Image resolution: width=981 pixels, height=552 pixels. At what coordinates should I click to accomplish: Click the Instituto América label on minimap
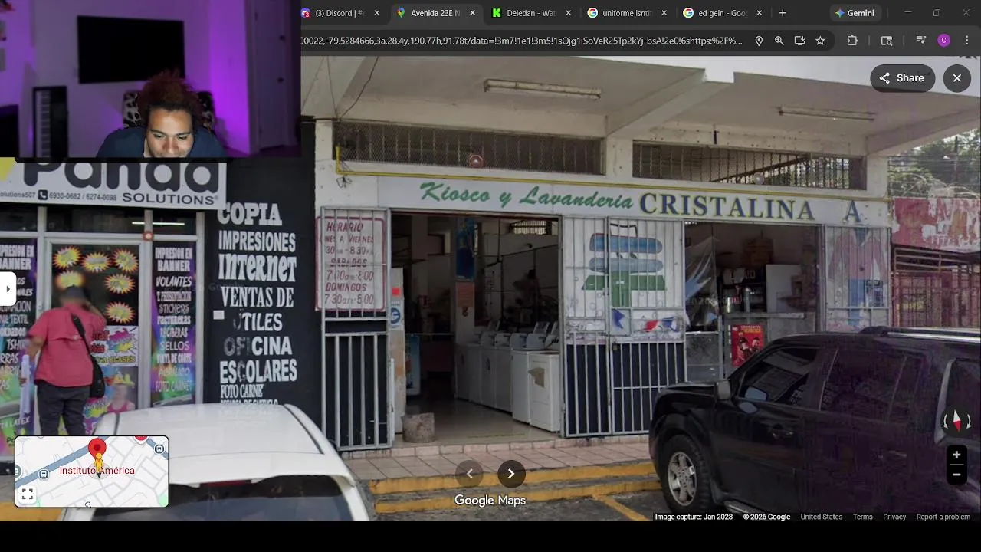tap(97, 471)
